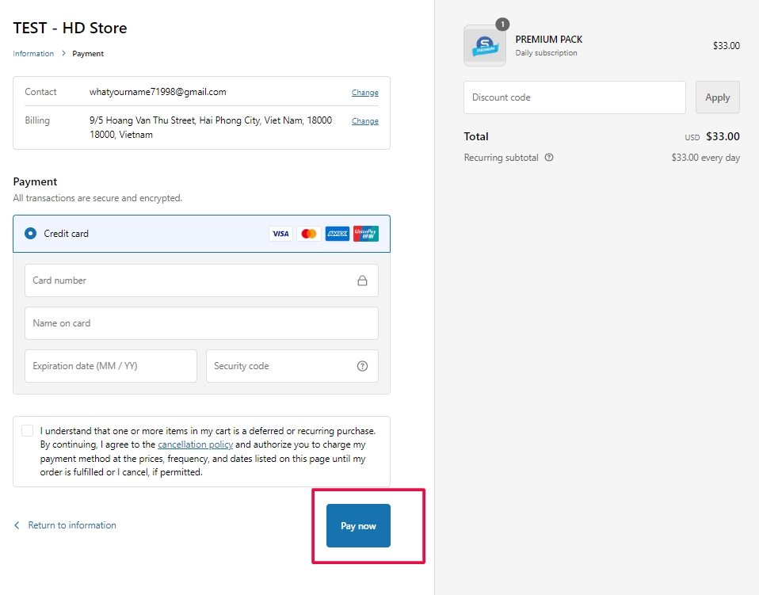Focus the Discount code input field

click(574, 97)
